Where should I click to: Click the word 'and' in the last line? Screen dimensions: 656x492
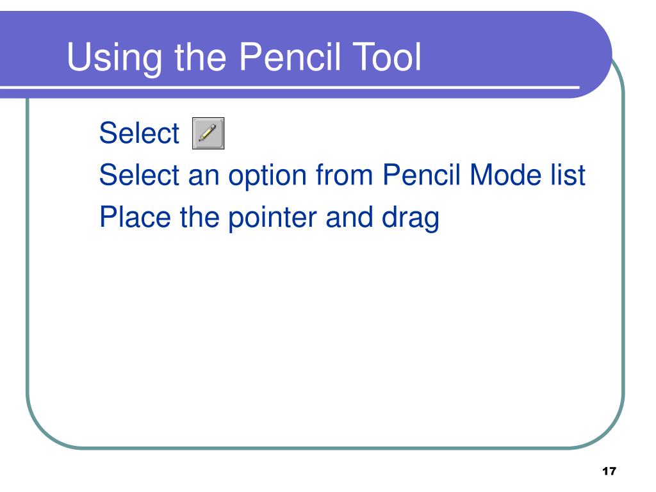(349, 217)
